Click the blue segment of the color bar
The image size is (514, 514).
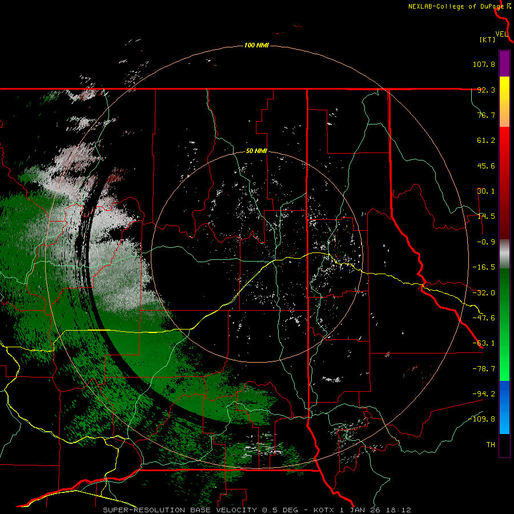(x=504, y=407)
